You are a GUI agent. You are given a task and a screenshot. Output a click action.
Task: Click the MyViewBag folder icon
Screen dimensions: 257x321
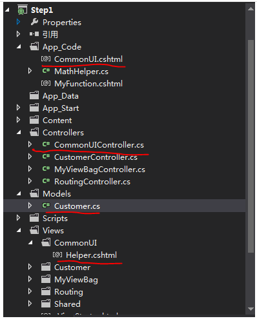point(46,279)
